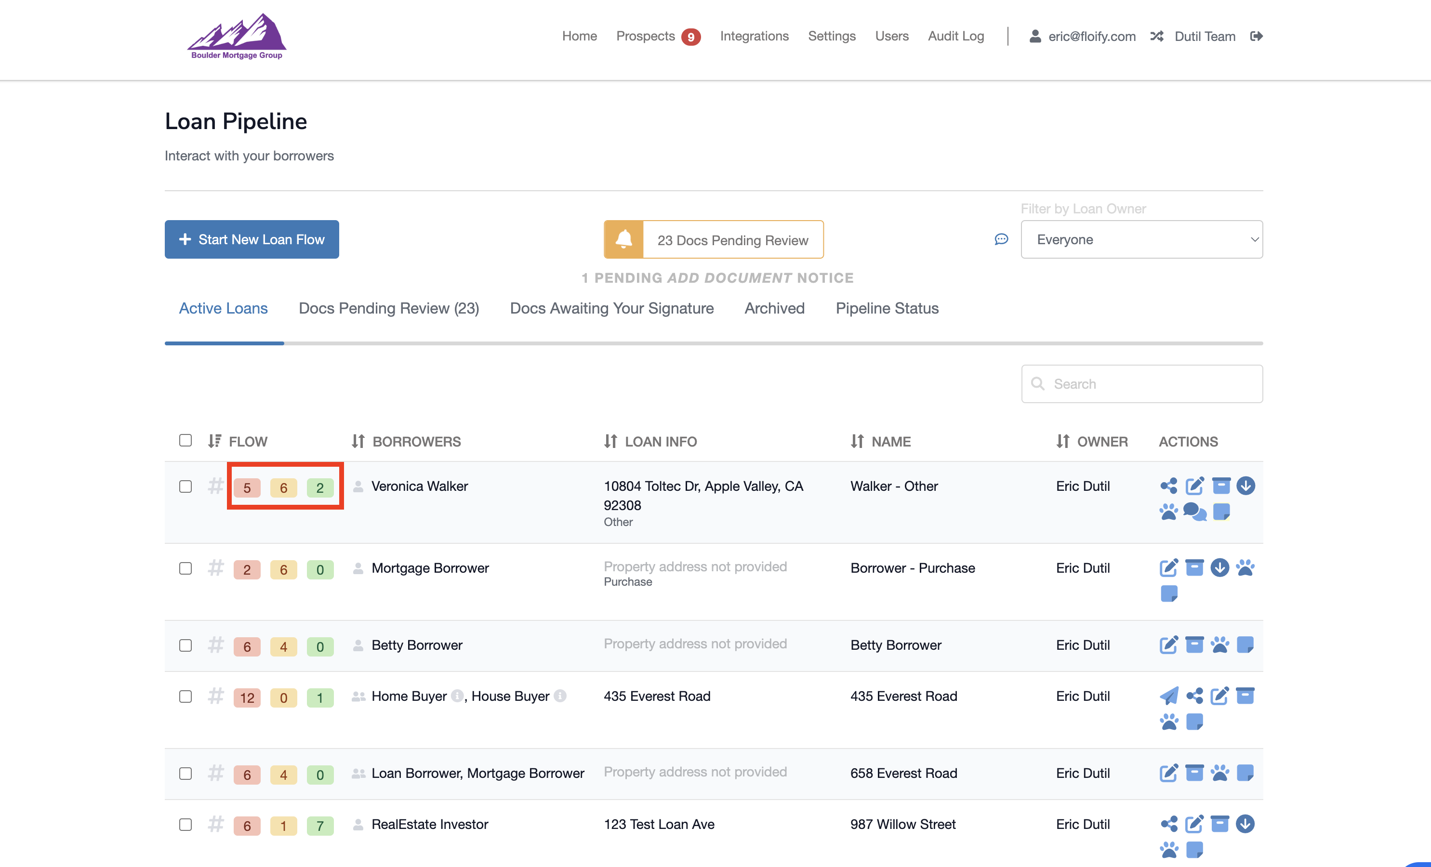1431x867 pixels.
Task: Open Prospects in top navigation
Action: [645, 36]
